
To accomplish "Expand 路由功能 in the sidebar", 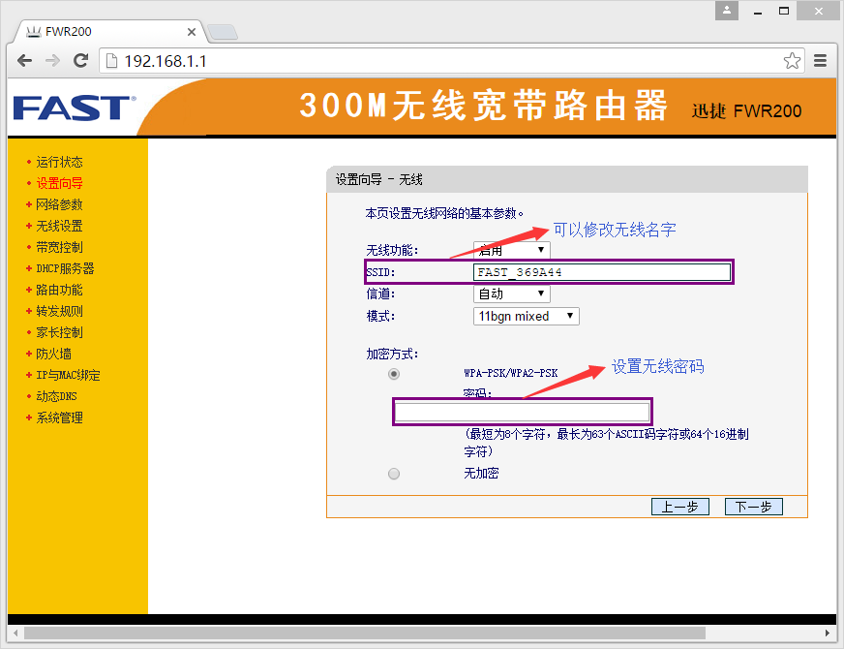I will (59, 290).
